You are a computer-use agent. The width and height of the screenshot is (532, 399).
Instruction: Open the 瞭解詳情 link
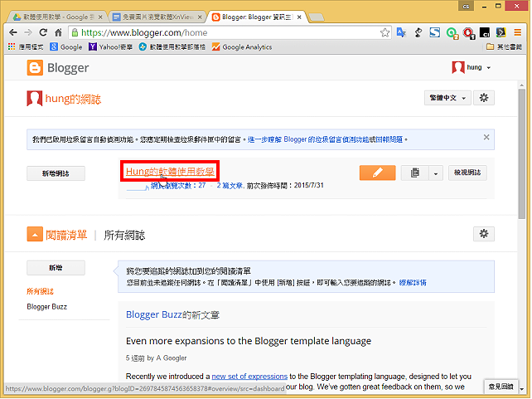click(413, 283)
